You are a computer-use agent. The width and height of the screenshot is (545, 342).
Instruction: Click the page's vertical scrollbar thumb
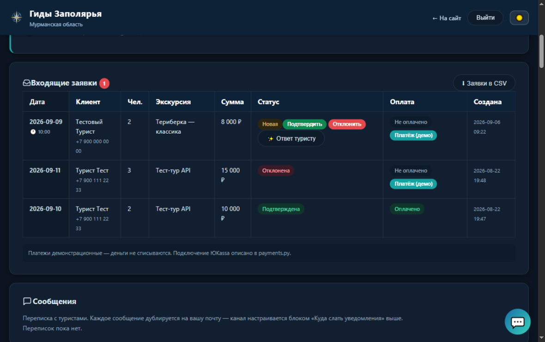pos(541,51)
